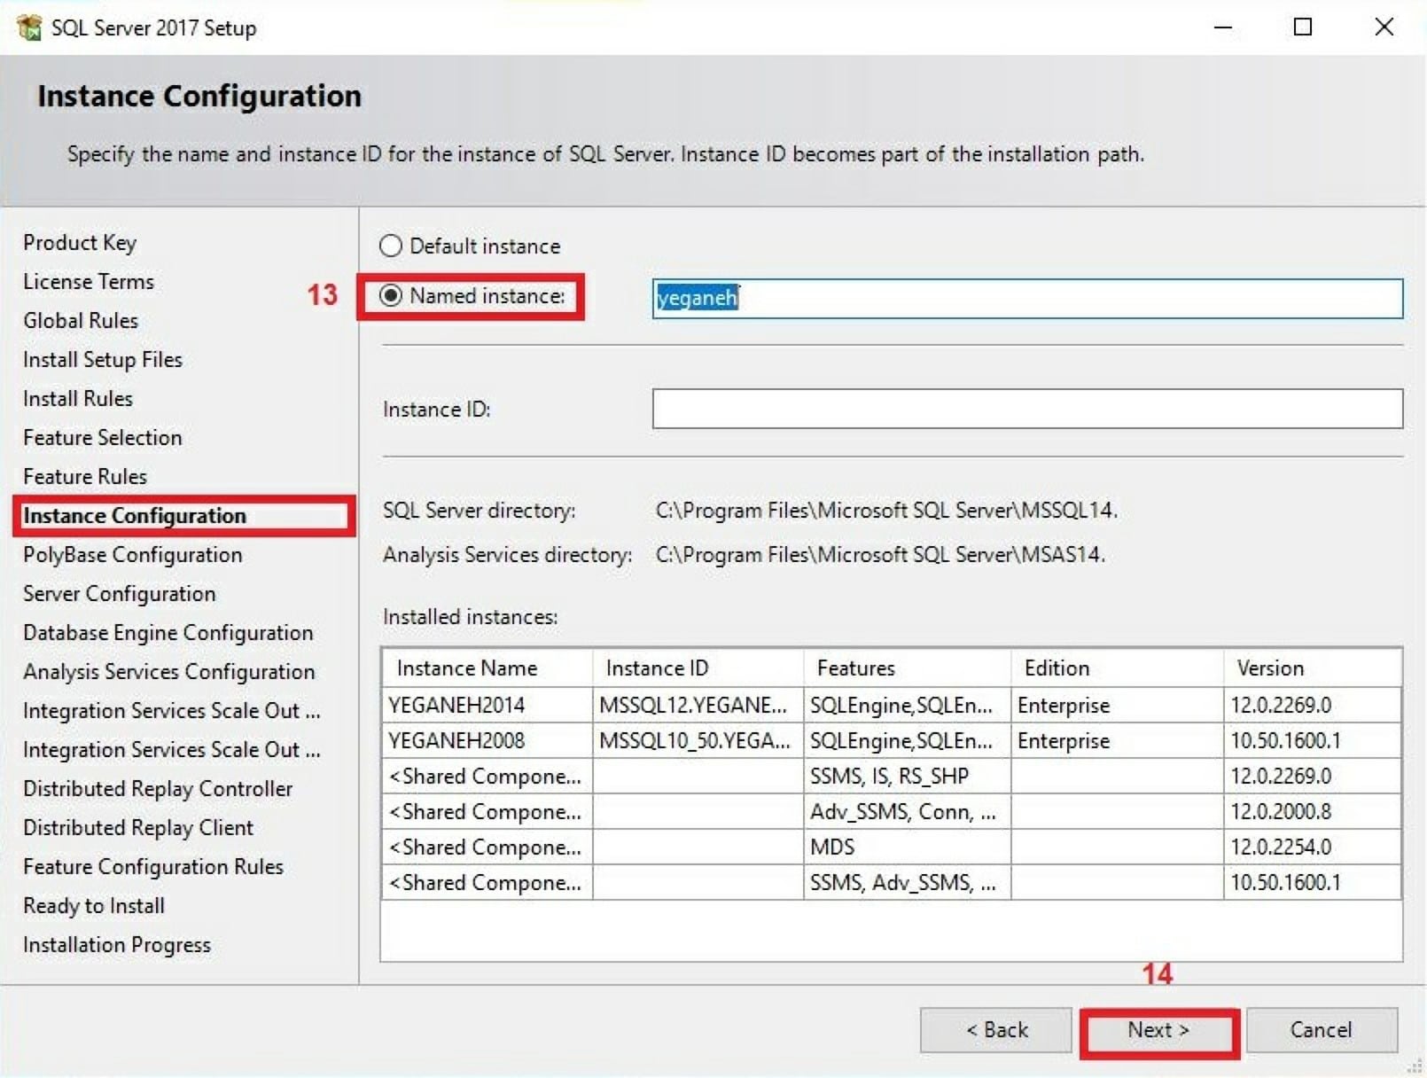Screen dimensions: 1427x1078
Task: Open the License Terms step
Action: click(89, 282)
